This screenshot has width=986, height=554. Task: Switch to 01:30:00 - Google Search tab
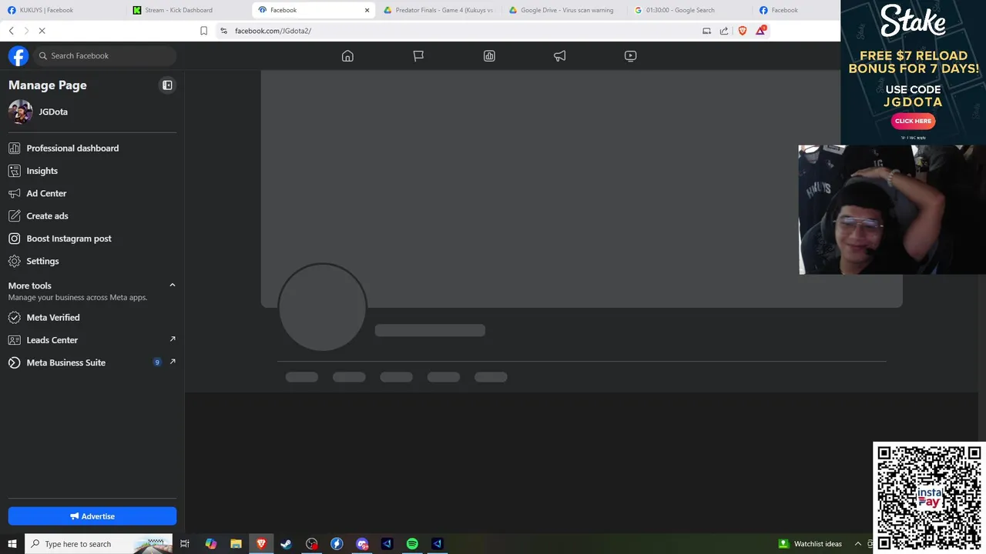click(x=689, y=10)
